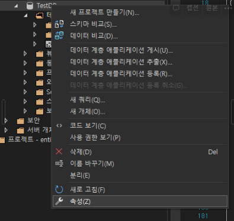Click line number 181 in the editor
Viewport: 234px width, 221px height.
point(203,216)
